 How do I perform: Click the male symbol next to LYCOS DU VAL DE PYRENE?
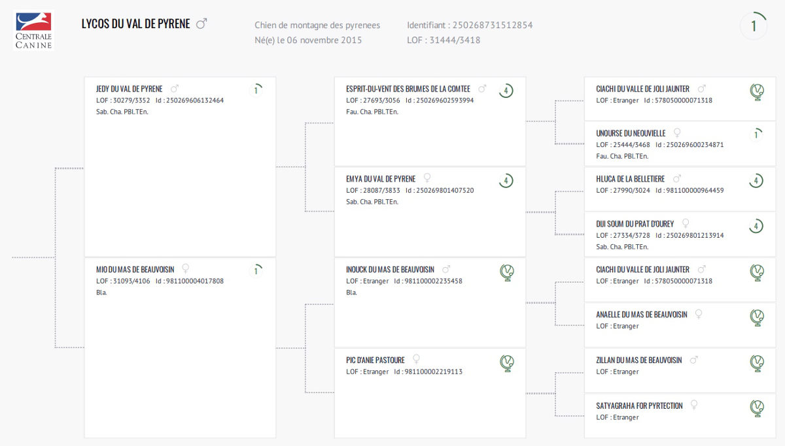201,24
